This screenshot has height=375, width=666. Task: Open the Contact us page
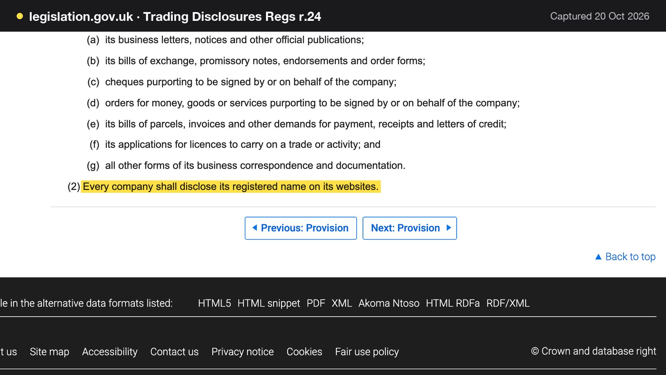tap(174, 352)
